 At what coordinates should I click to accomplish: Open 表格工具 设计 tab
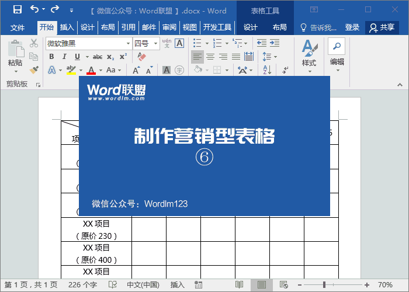coord(251,27)
